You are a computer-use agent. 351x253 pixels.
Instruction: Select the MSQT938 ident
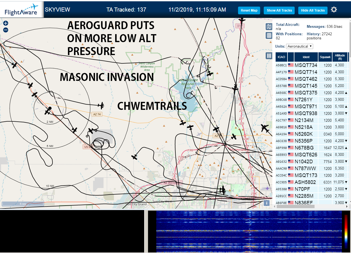click(306, 113)
